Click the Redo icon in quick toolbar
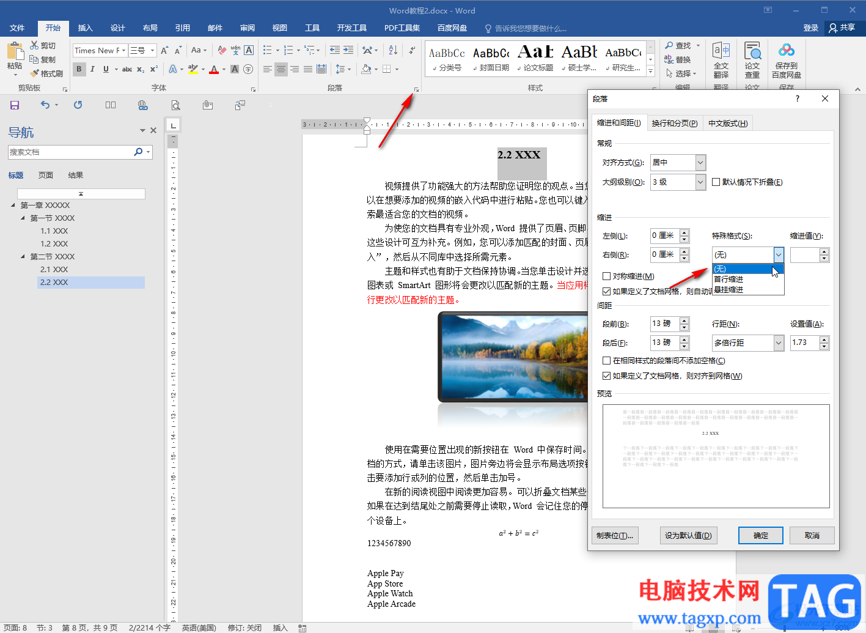The image size is (866, 633). (x=78, y=105)
